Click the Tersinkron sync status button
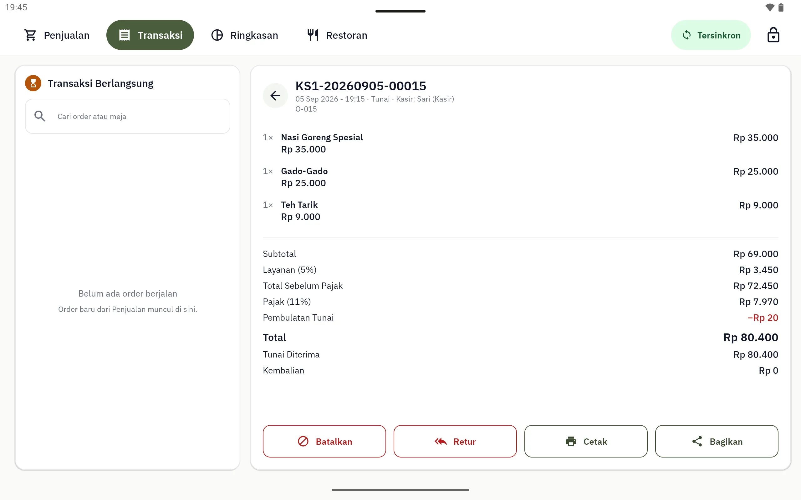 coord(711,35)
